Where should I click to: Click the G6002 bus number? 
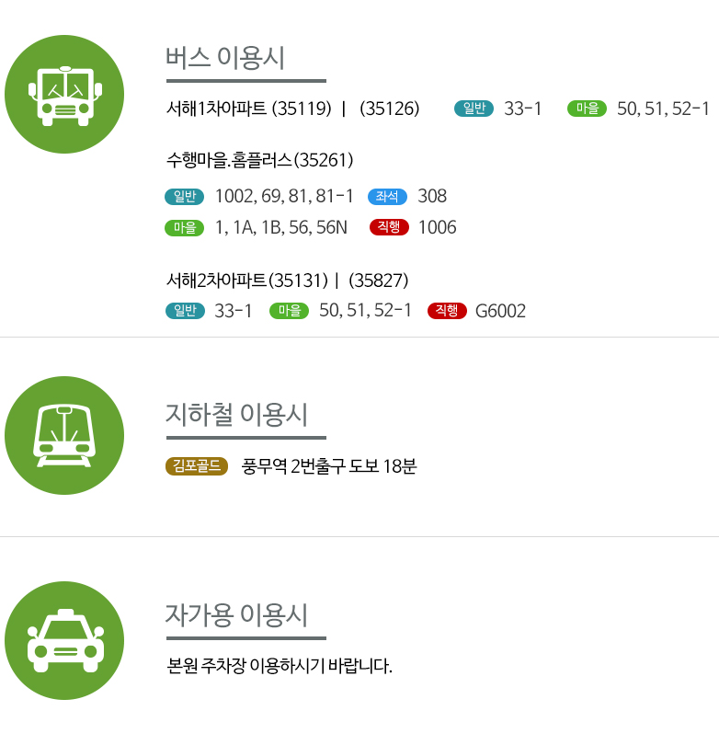click(500, 311)
